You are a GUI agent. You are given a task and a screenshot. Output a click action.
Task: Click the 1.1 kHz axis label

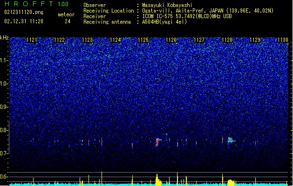[4, 60]
